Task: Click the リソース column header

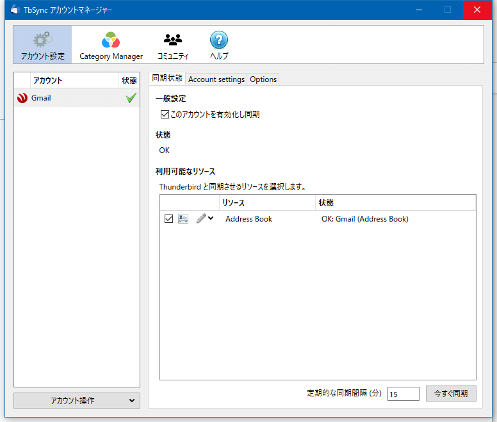Action: pyautogui.click(x=267, y=203)
